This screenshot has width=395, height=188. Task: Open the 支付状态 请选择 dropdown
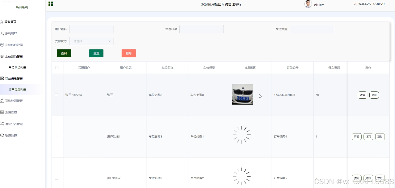91,41
